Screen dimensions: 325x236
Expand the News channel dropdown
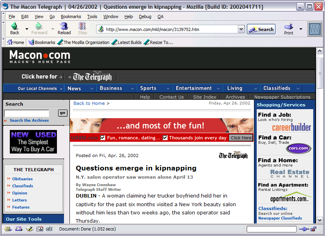click(92, 89)
